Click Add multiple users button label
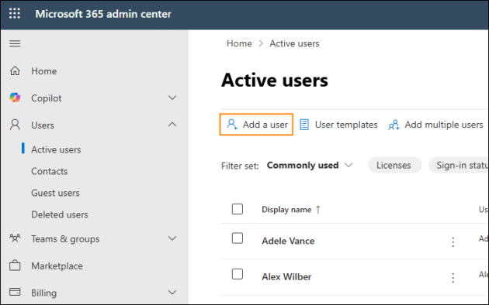This screenshot has width=489, height=305. click(444, 125)
